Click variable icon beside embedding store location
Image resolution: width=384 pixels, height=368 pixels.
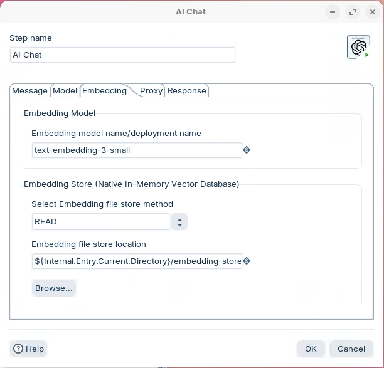[x=247, y=261]
